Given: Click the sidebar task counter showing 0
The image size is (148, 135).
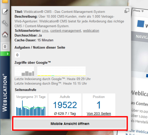Looking at the screenshot, I should point(5,47).
